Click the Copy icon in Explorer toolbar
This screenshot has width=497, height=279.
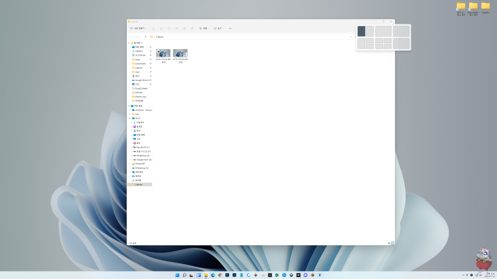coord(162,28)
